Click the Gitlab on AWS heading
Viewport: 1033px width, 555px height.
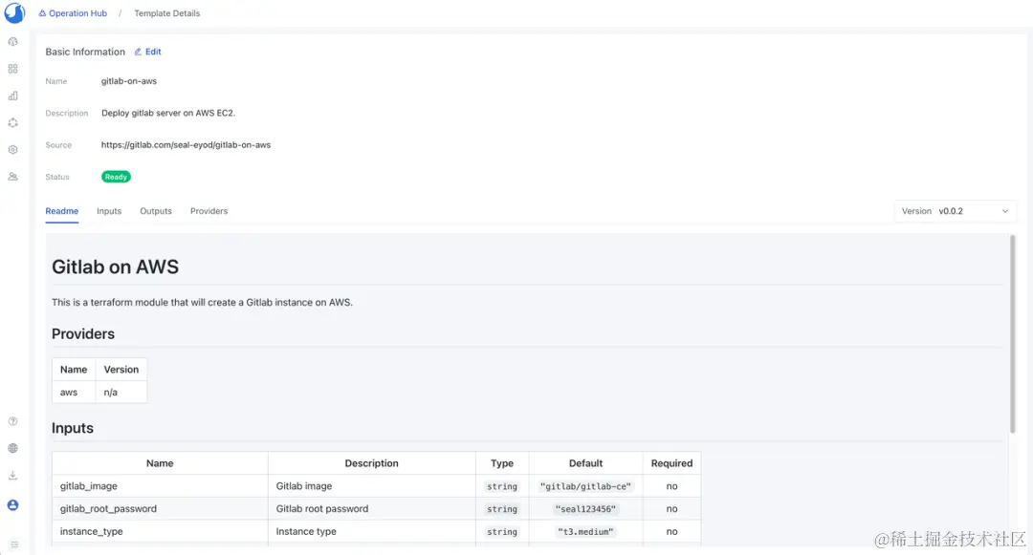coord(116,267)
